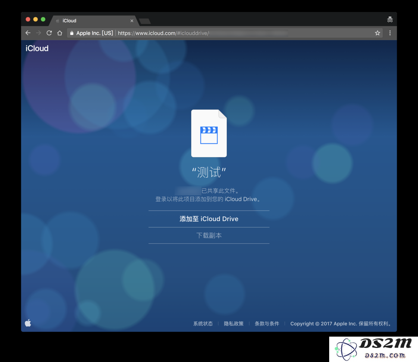The image size is (418, 362).
Task: Click the Copyright 2017 Apple Inc. text
Action: click(341, 324)
